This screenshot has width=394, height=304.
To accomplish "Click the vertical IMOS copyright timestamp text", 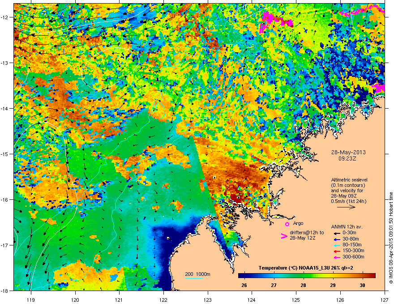I will click(391, 238).
